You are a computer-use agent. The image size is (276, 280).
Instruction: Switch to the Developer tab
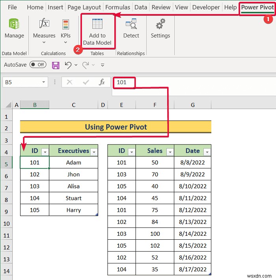coord(206,8)
